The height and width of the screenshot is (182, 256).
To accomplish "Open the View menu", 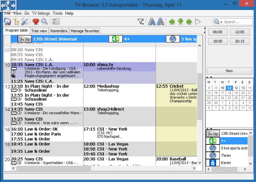I will click(17, 13).
